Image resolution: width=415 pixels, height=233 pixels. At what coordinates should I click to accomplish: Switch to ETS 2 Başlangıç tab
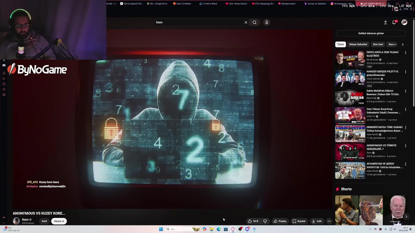click(263, 4)
